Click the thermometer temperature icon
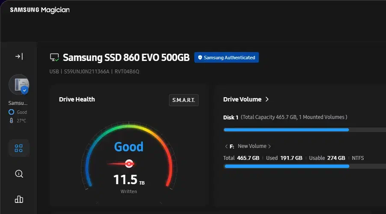Screen dimensions: 386x214 pos(11,121)
